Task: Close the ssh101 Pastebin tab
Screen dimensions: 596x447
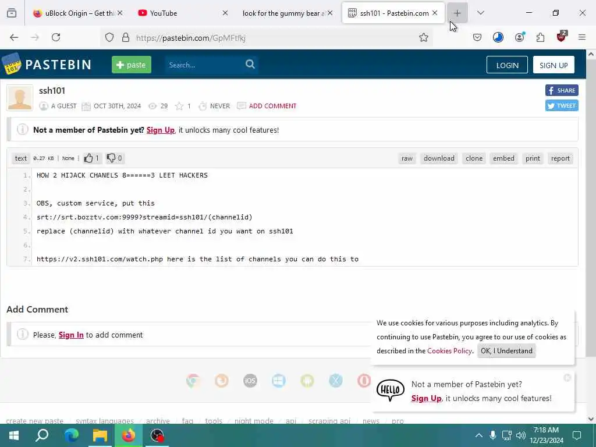Action: tap(435, 13)
